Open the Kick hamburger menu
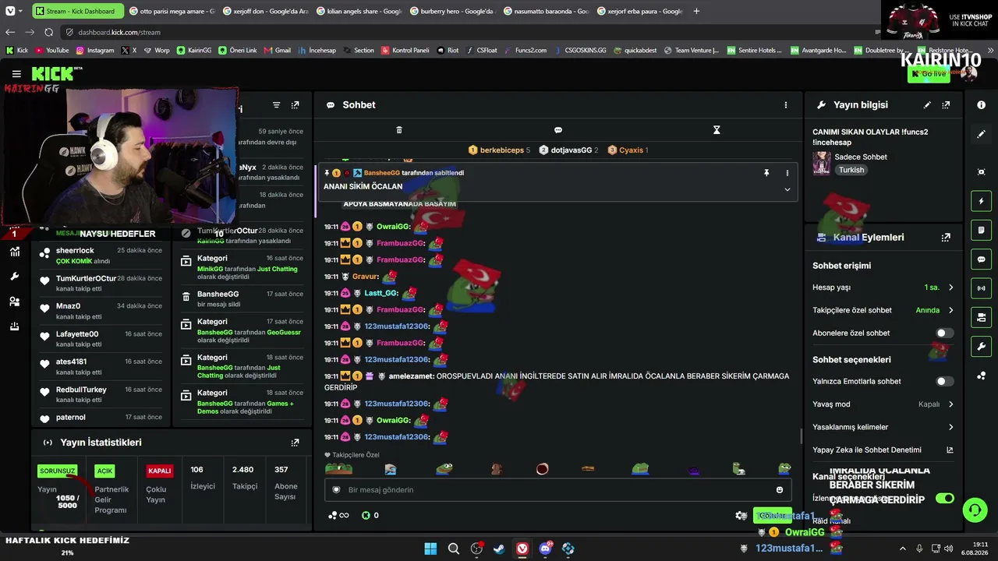 click(16, 74)
